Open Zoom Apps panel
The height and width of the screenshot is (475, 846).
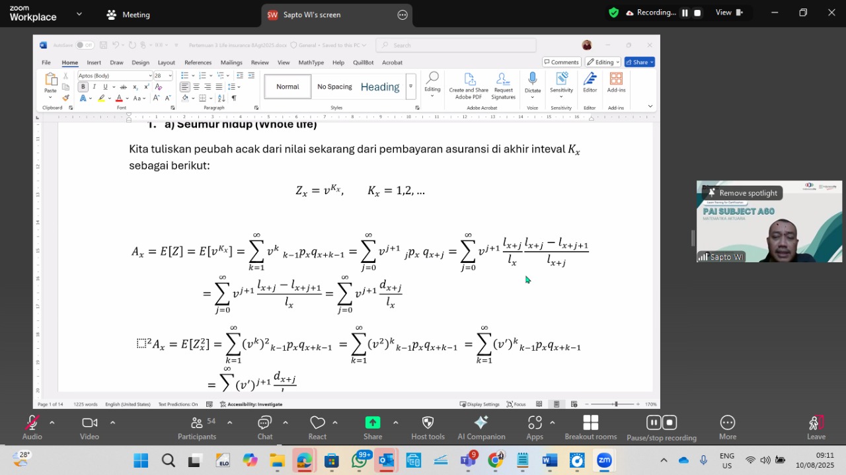[535, 427]
